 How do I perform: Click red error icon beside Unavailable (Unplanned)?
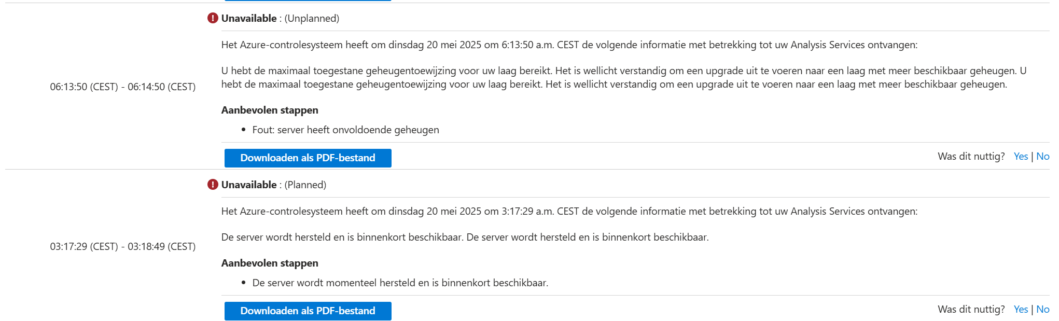213,18
